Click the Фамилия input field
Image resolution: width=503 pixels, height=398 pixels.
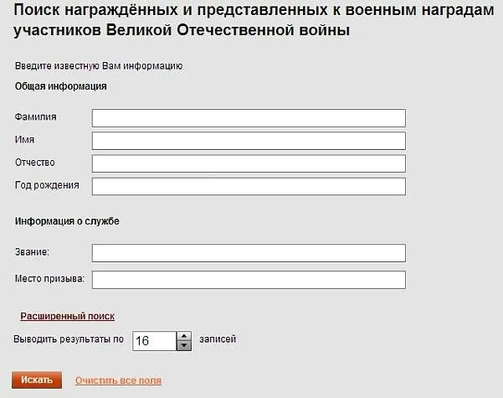click(249, 118)
